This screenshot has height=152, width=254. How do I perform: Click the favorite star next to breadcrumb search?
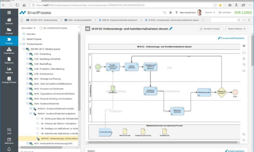pyautogui.click(x=244, y=20)
